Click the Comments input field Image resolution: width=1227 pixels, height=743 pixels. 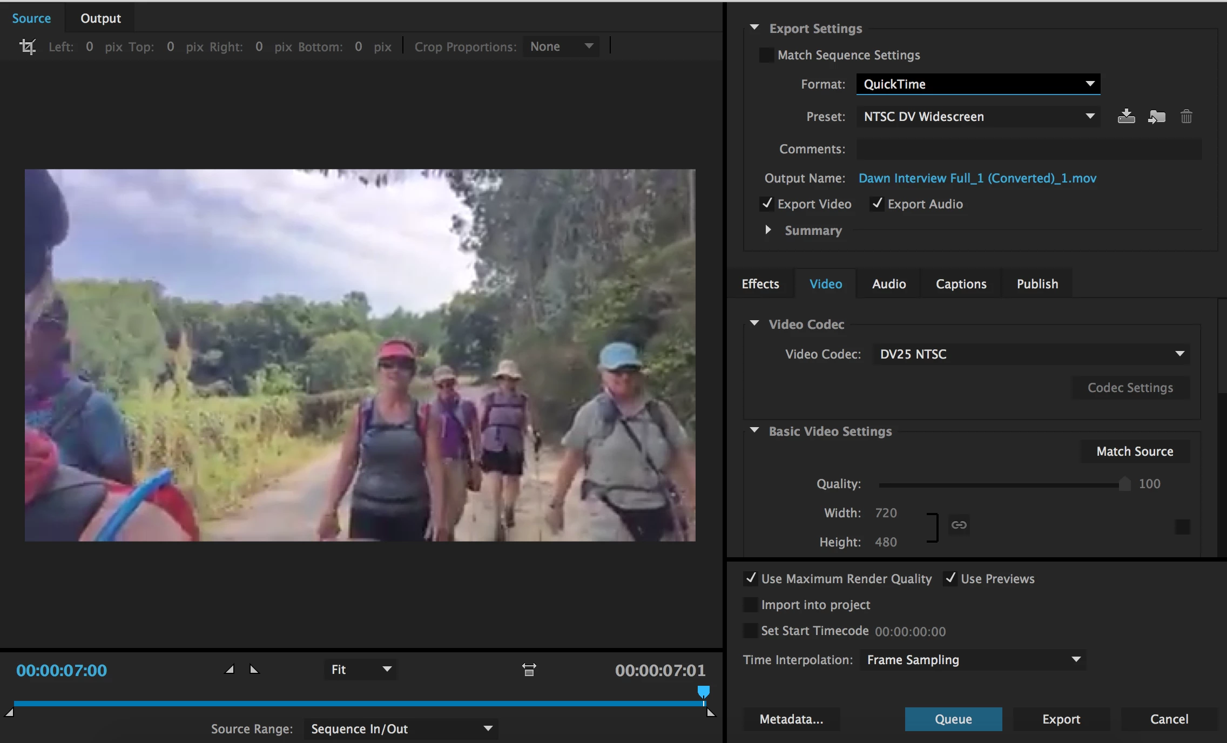pyautogui.click(x=1029, y=149)
